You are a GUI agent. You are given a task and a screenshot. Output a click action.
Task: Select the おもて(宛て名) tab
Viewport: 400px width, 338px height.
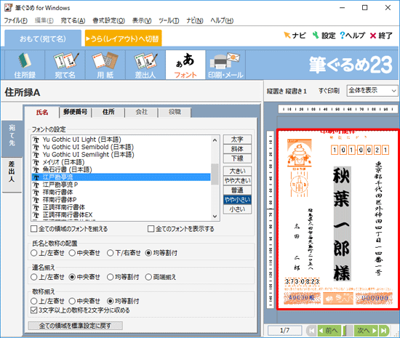[x=43, y=39]
